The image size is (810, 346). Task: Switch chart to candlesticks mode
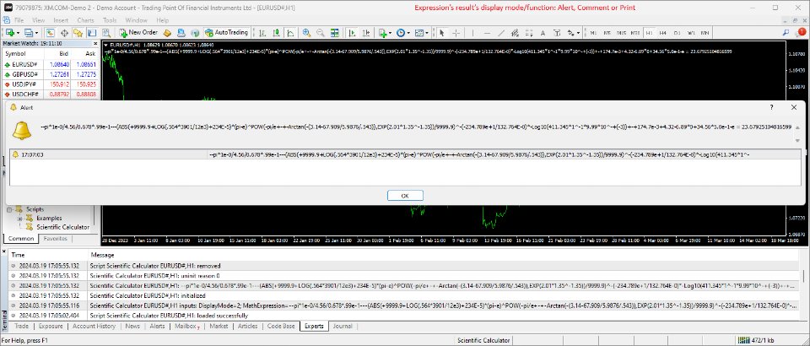277,33
